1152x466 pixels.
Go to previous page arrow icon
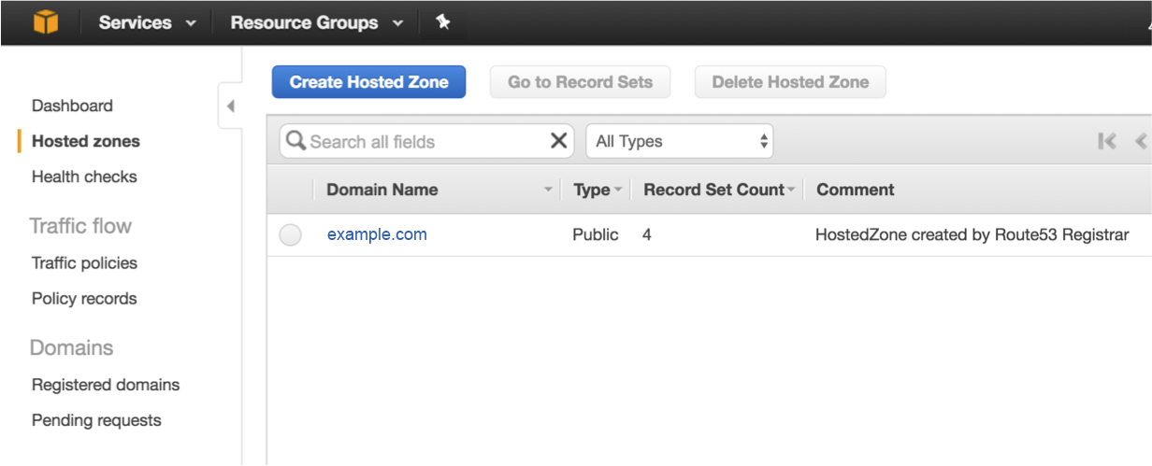(x=1141, y=141)
